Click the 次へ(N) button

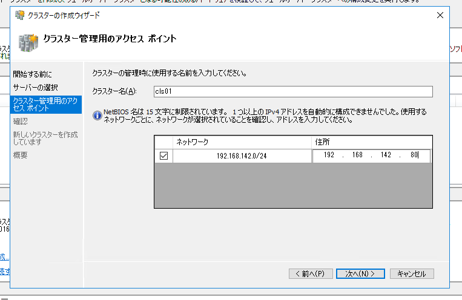coord(360,273)
